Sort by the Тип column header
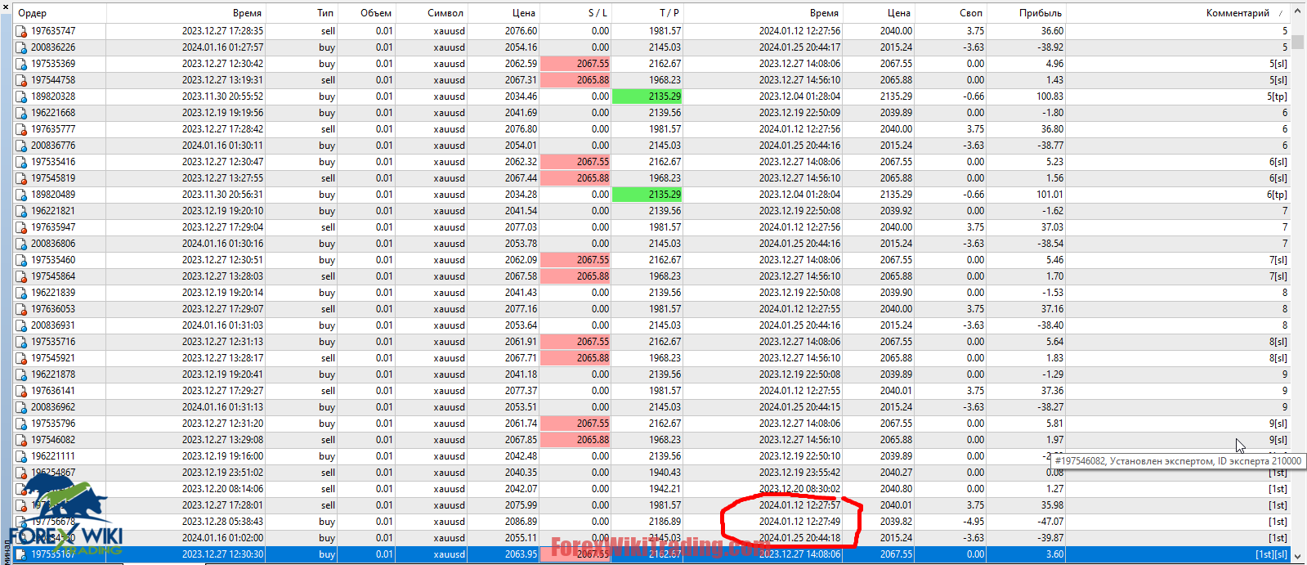This screenshot has height=565, width=1307. [302, 13]
